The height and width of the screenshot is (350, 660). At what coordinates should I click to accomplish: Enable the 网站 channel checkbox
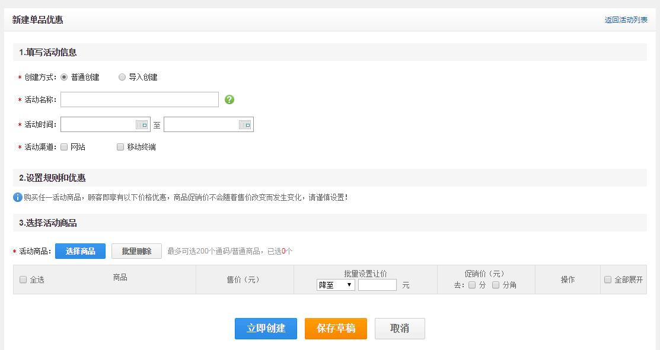tap(64, 147)
